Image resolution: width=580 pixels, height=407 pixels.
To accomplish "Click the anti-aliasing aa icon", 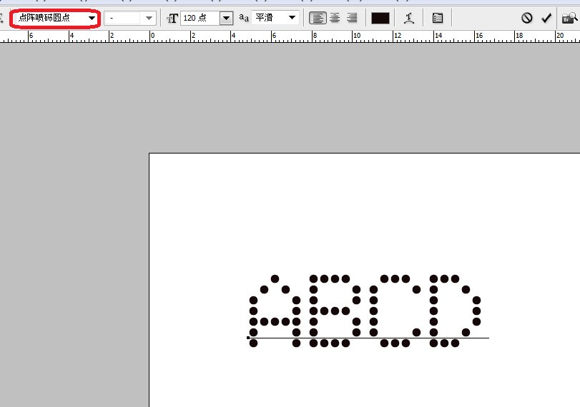I will pos(244,18).
